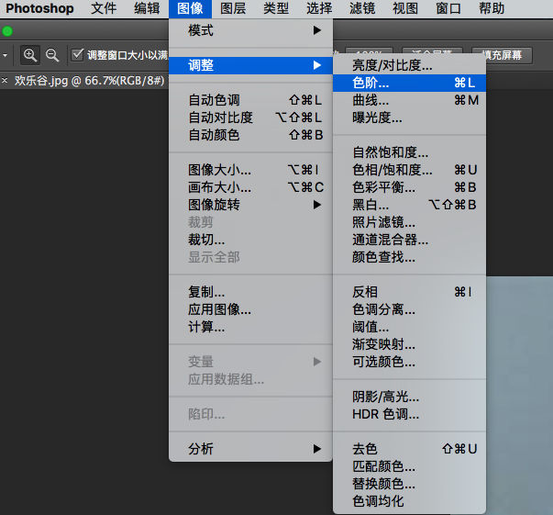
Task: Choose 自动颜色 from the menu
Action: point(250,135)
